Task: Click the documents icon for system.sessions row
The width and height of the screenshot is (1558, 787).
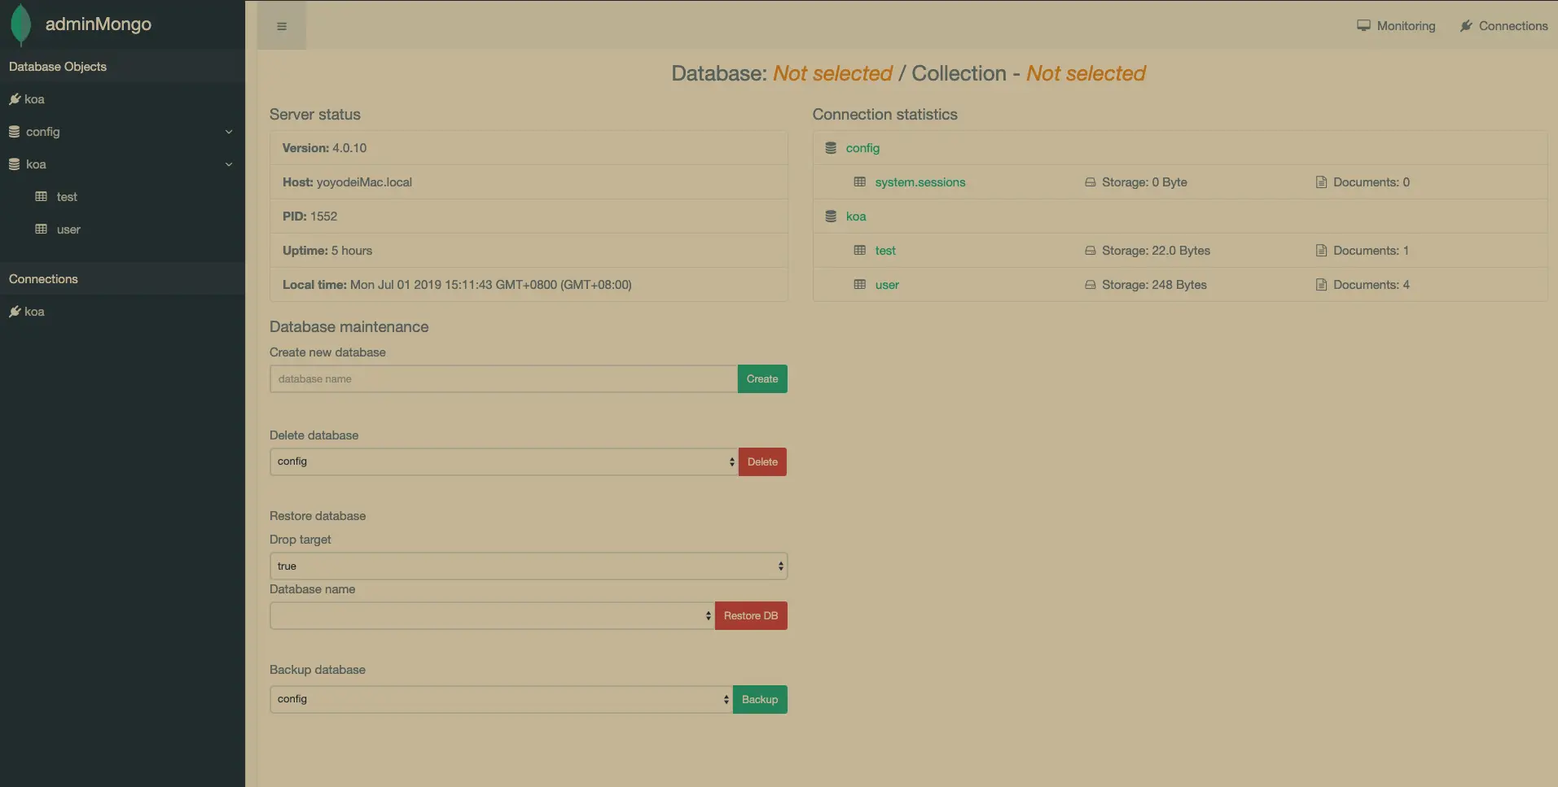Action: click(x=1321, y=182)
